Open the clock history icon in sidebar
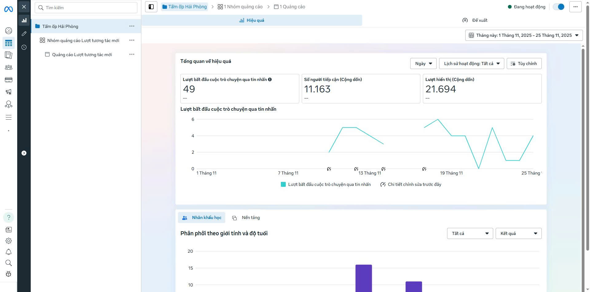The height and width of the screenshot is (292, 590). coord(24,47)
